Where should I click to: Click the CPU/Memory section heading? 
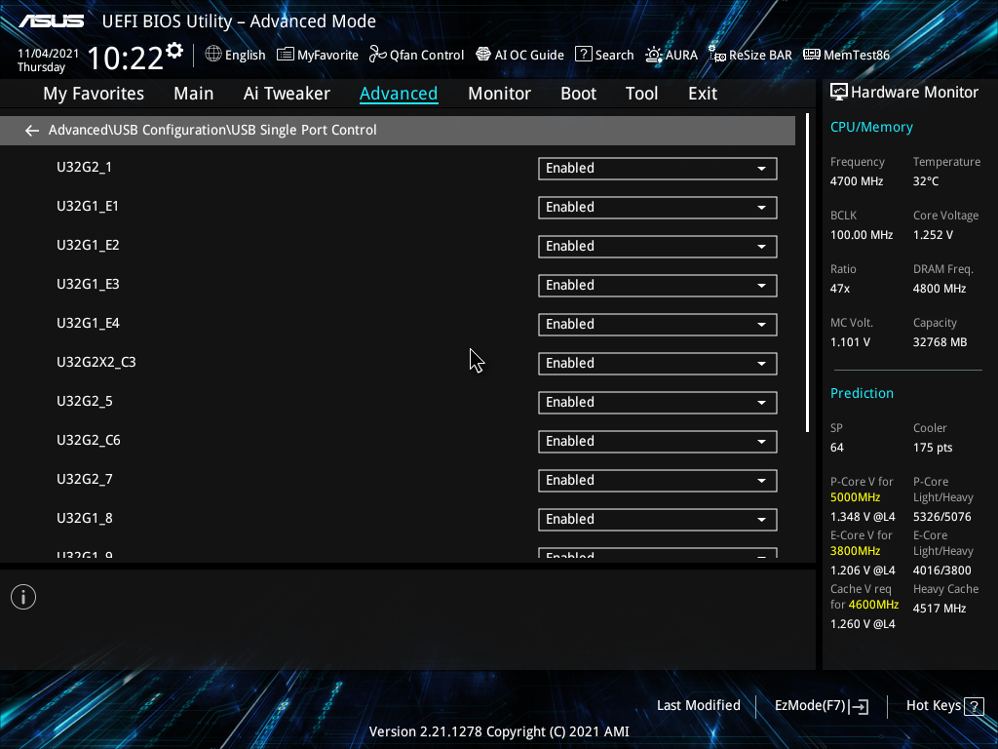871,128
